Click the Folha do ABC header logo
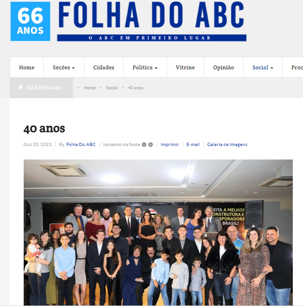Screen dimensions: 303x306 click(x=151, y=21)
